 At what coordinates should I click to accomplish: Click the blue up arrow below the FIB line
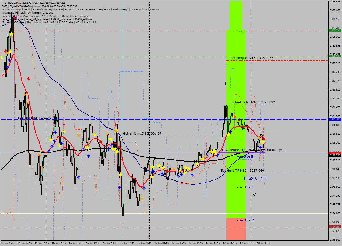(x=55, y=132)
